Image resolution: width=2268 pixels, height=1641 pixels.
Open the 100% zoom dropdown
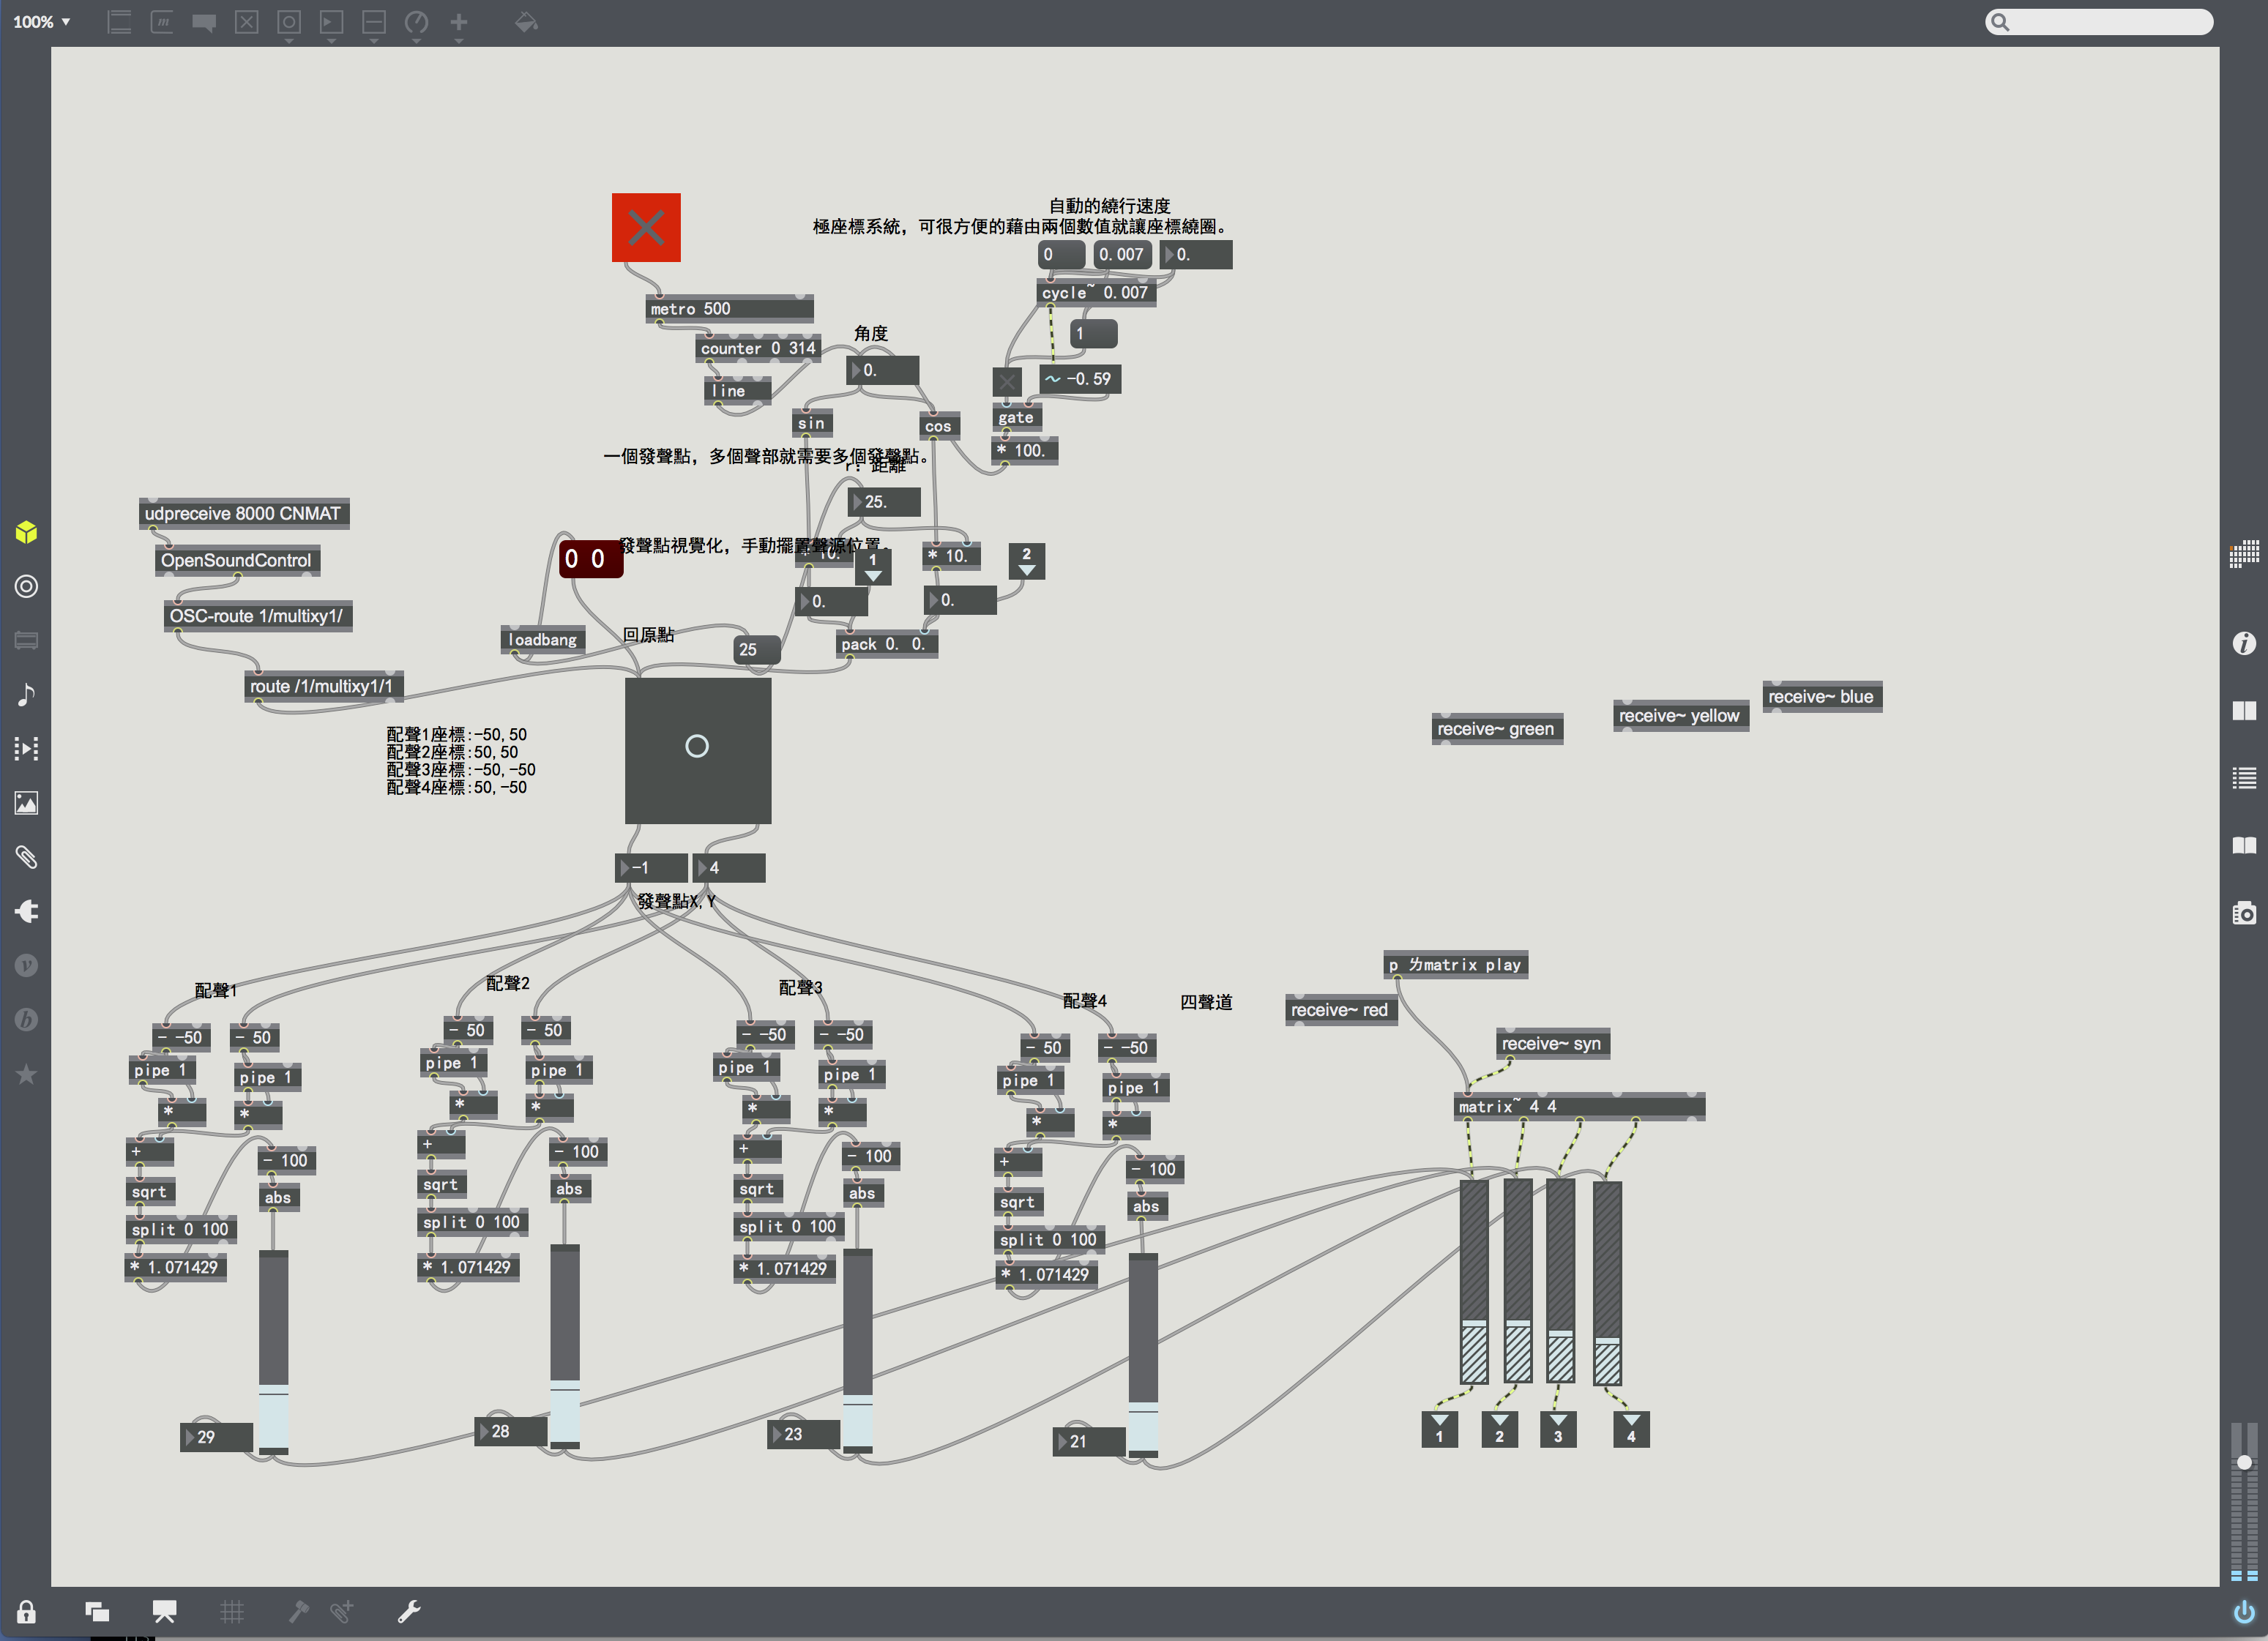pyautogui.click(x=41, y=22)
